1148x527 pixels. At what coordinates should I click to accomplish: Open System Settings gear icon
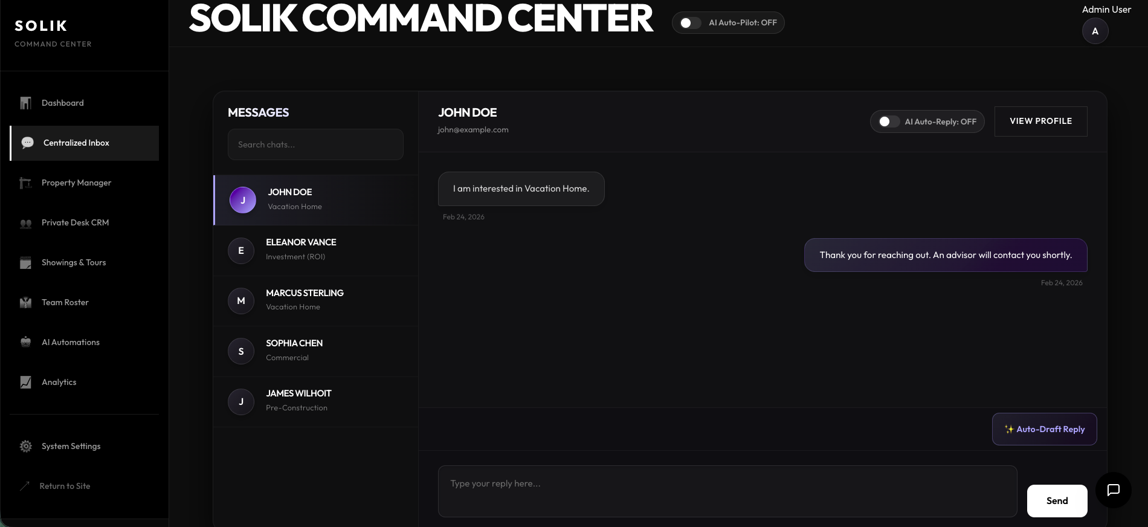click(x=25, y=447)
